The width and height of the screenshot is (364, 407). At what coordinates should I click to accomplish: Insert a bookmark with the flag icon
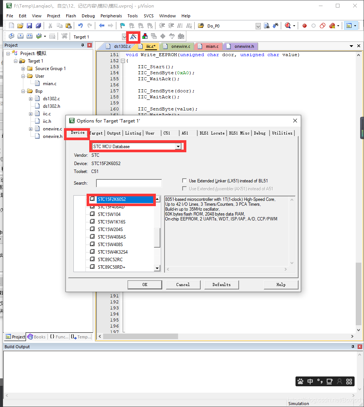122,26
